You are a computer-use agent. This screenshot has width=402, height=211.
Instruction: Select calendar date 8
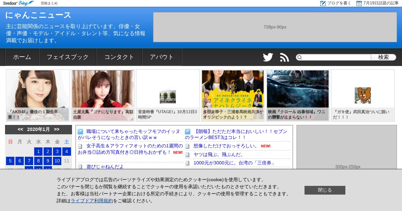pyautogui.click(x=39, y=161)
